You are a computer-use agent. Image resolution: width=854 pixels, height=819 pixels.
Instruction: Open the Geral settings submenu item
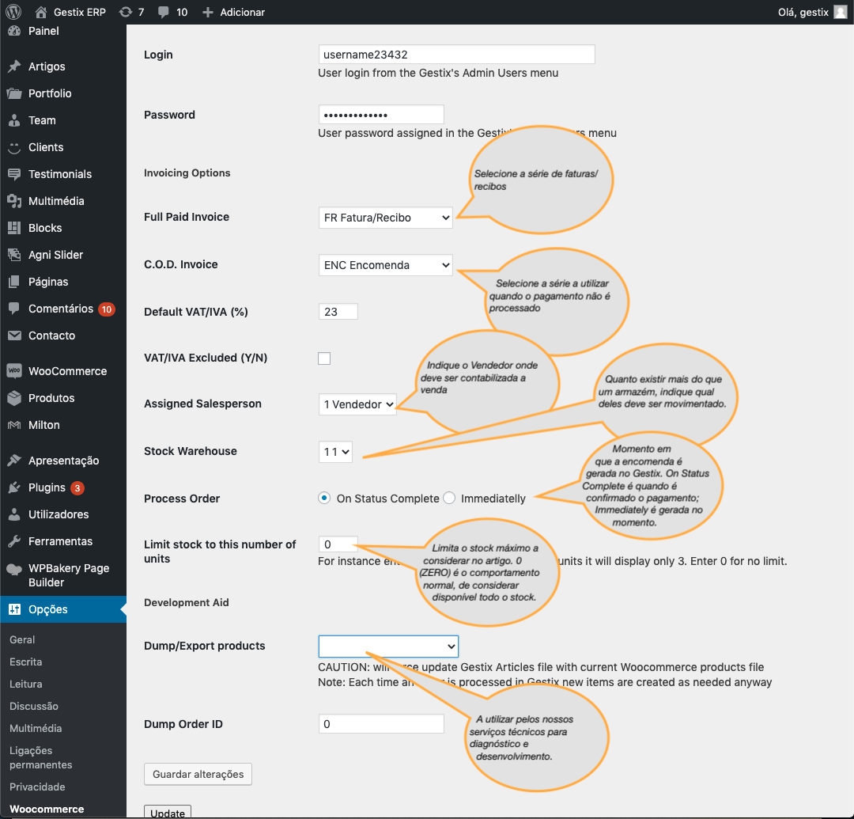click(x=22, y=639)
